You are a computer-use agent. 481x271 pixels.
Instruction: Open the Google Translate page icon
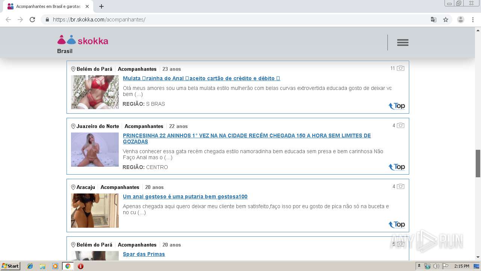(434, 20)
